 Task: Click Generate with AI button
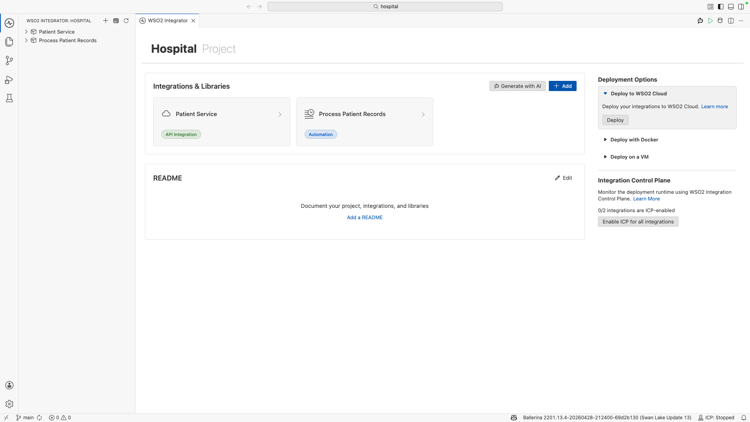(518, 86)
